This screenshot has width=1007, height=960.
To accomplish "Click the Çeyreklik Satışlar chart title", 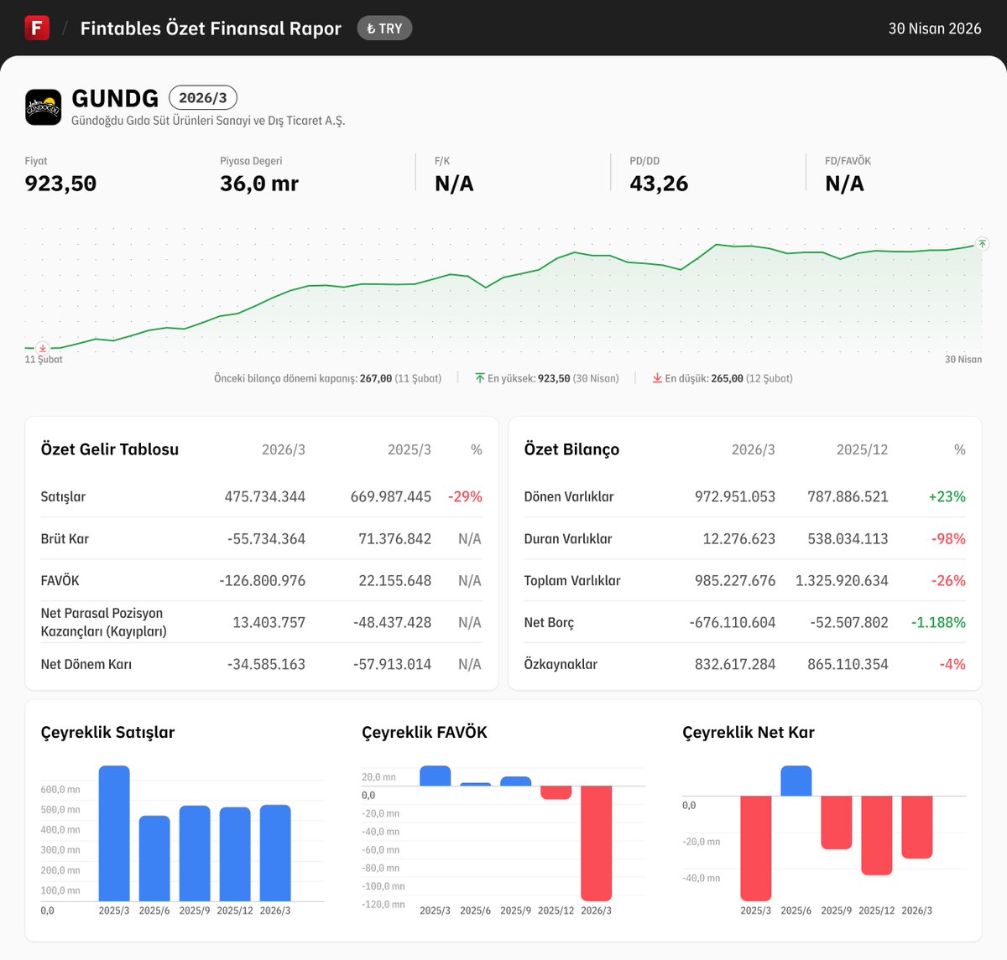I will (x=107, y=732).
